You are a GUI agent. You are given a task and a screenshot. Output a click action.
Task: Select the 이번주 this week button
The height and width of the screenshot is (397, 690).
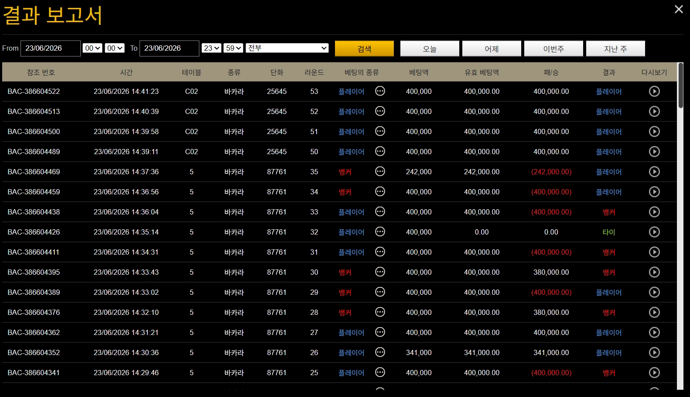click(x=553, y=48)
